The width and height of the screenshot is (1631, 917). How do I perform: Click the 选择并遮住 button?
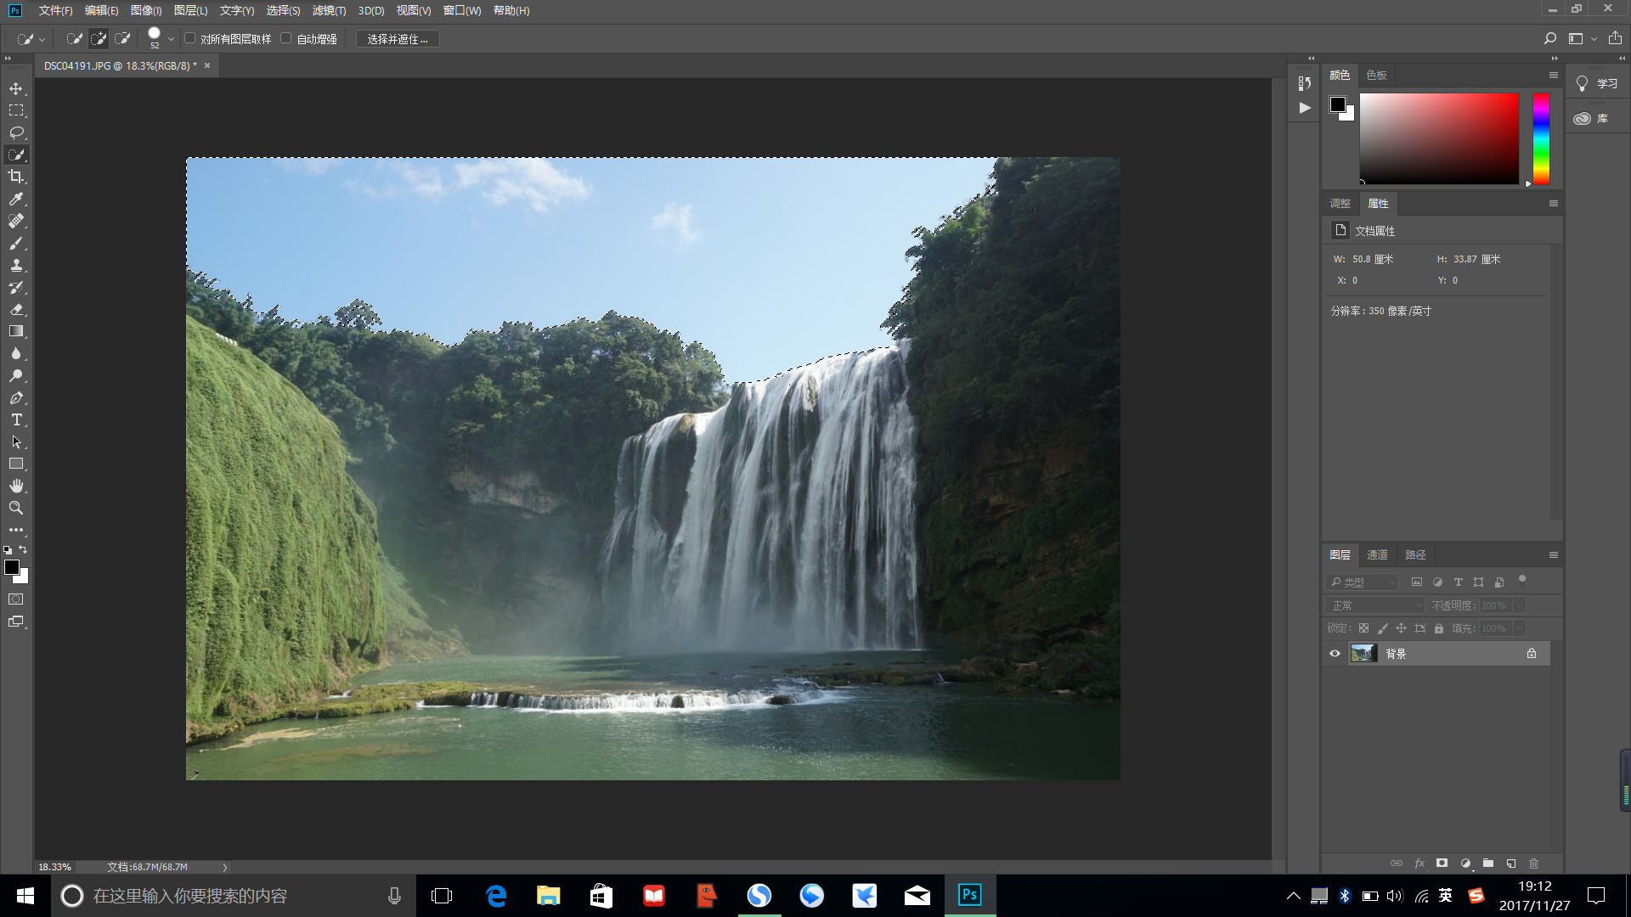point(398,39)
